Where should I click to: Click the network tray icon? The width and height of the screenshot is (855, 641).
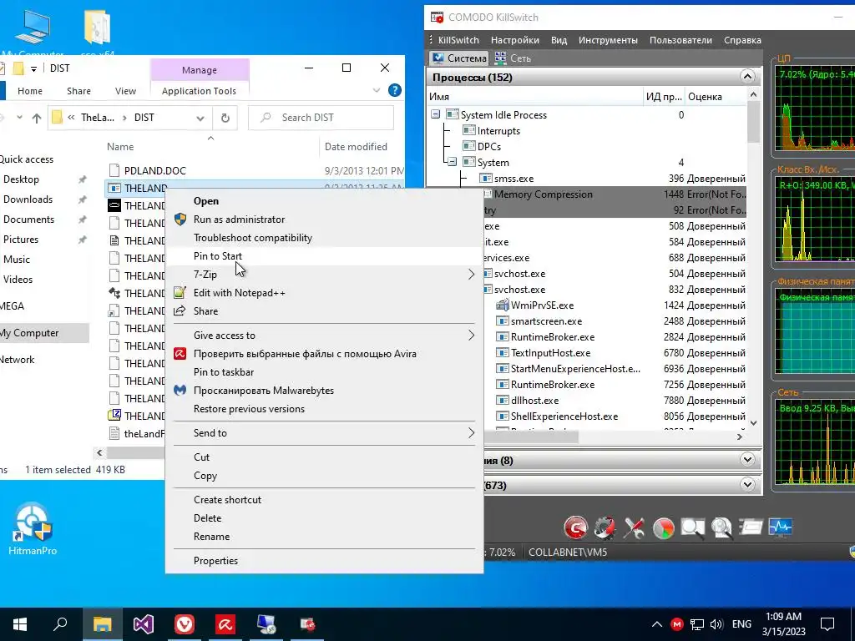coord(697,624)
